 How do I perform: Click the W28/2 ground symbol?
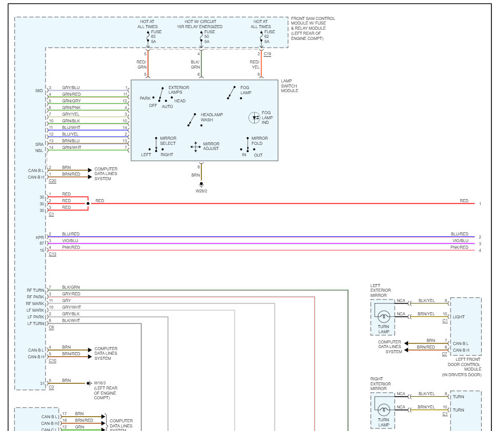point(201,184)
